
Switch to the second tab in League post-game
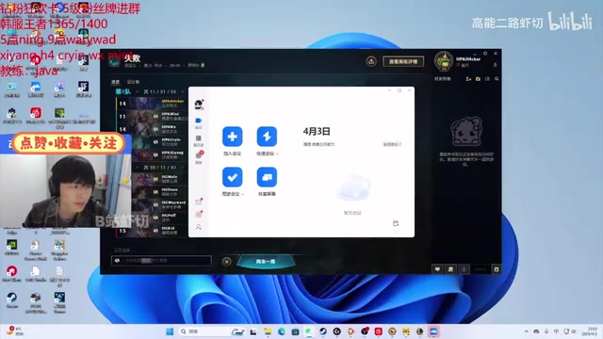click(x=133, y=82)
